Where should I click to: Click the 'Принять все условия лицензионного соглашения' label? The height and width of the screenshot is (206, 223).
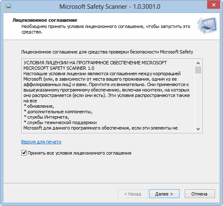(x=79, y=153)
